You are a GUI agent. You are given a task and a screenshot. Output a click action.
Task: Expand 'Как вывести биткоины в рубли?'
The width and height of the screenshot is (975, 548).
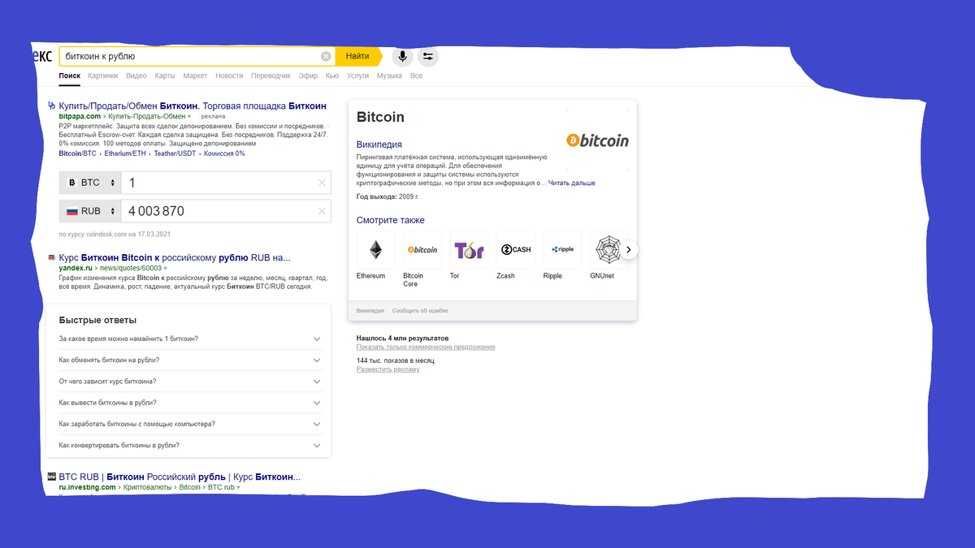pyautogui.click(x=191, y=403)
